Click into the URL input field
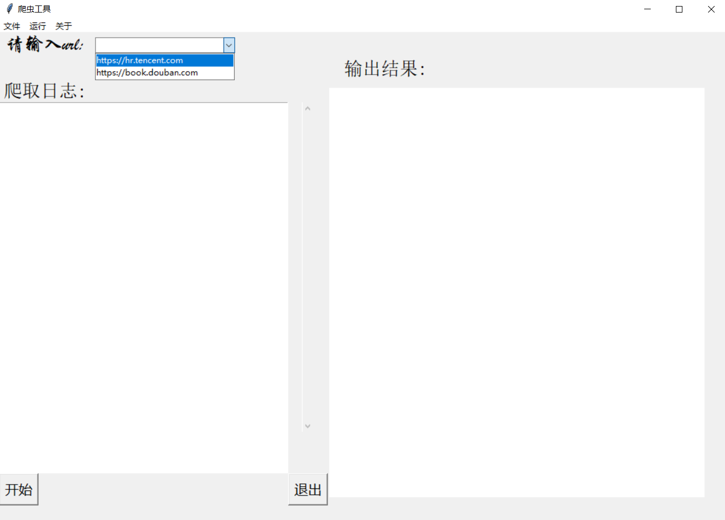This screenshot has height=520, width=725. click(159, 45)
